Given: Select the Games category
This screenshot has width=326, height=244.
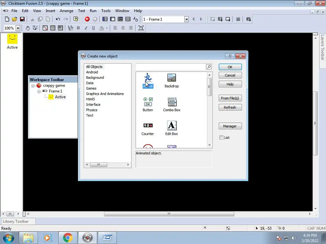Looking at the screenshot, I should click(91, 88).
